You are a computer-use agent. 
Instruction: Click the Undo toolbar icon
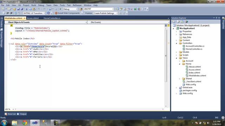click(x=39, y=9)
